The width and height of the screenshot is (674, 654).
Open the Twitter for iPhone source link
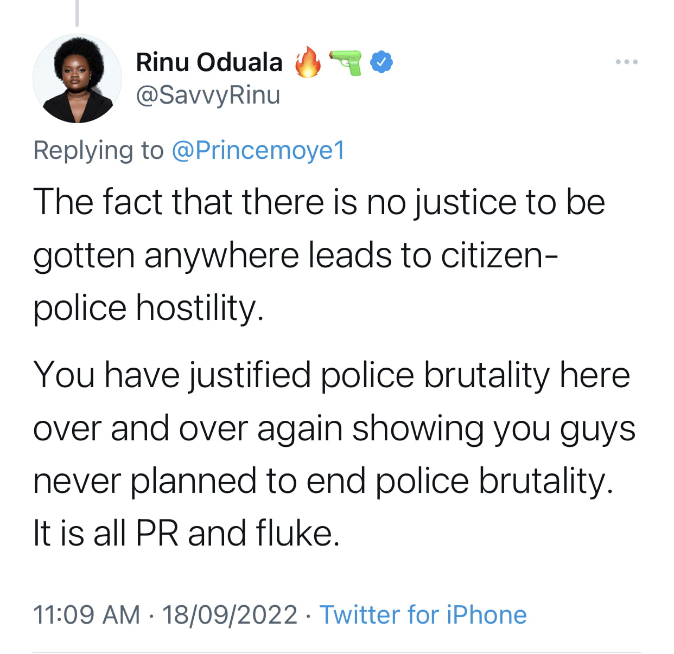point(423,615)
